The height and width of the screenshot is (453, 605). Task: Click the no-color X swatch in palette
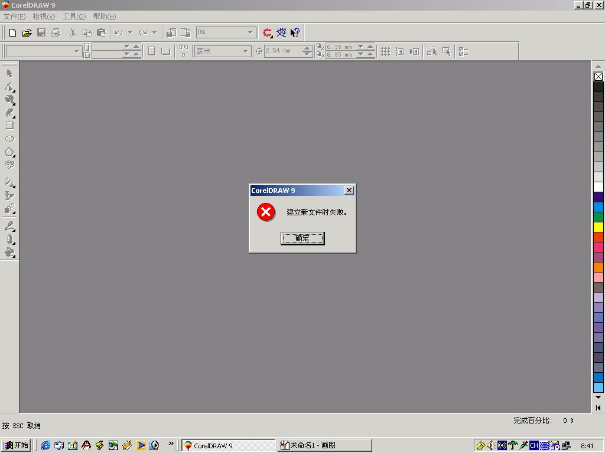pos(599,77)
